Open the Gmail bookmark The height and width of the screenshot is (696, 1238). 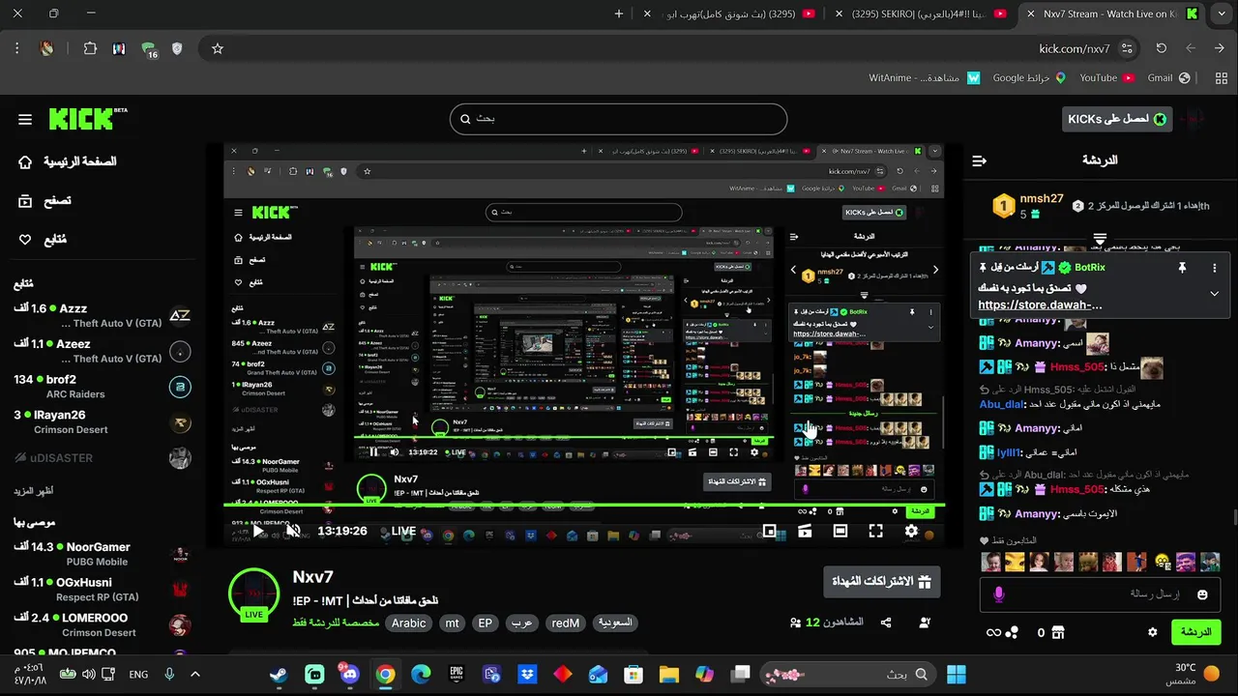coord(1169,78)
